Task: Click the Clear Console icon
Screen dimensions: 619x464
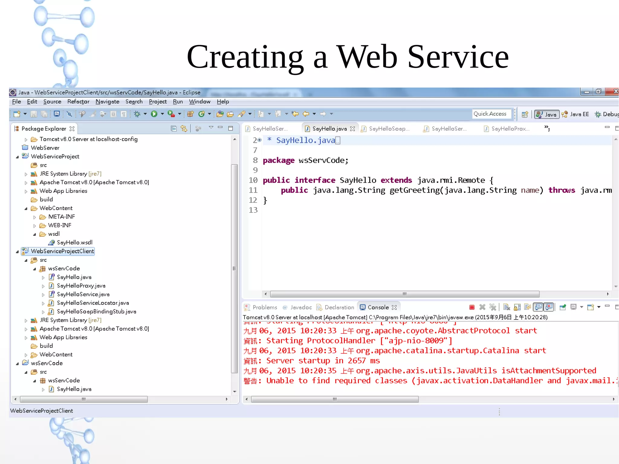Action: [507, 307]
